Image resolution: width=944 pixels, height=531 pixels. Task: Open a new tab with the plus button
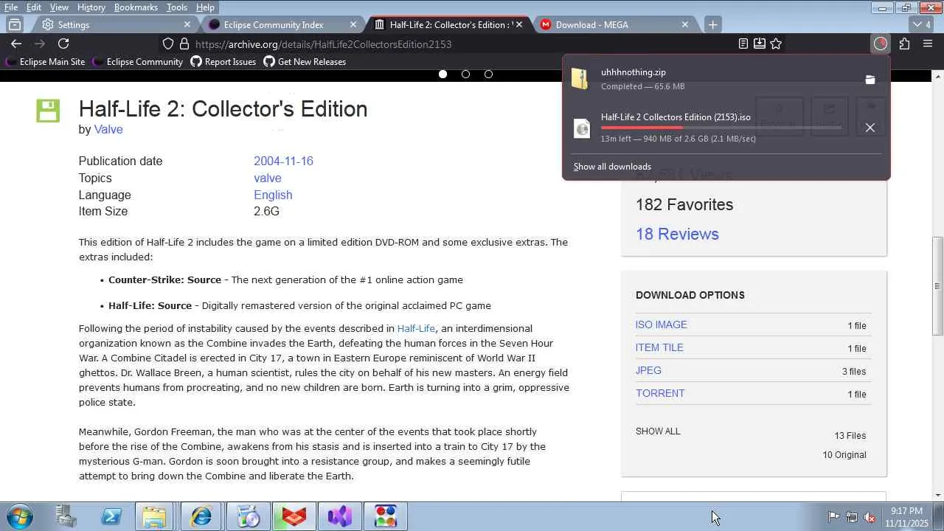click(x=712, y=24)
